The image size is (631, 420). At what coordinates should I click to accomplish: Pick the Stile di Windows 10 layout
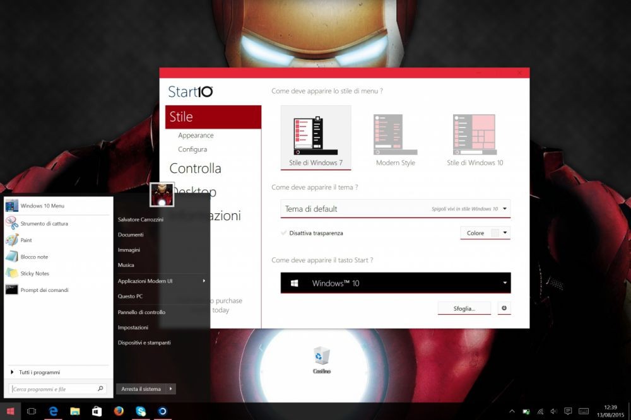click(475, 140)
